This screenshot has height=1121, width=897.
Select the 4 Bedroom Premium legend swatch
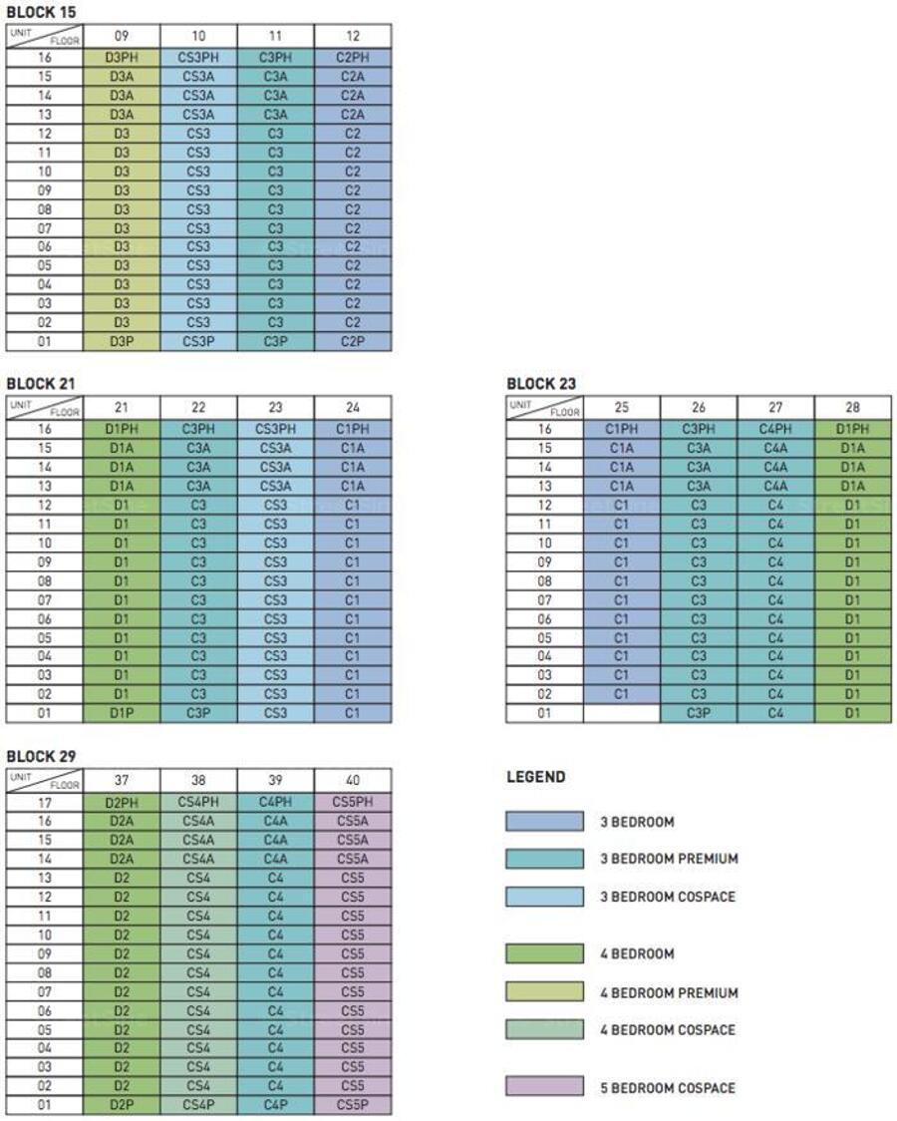[x=544, y=992]
